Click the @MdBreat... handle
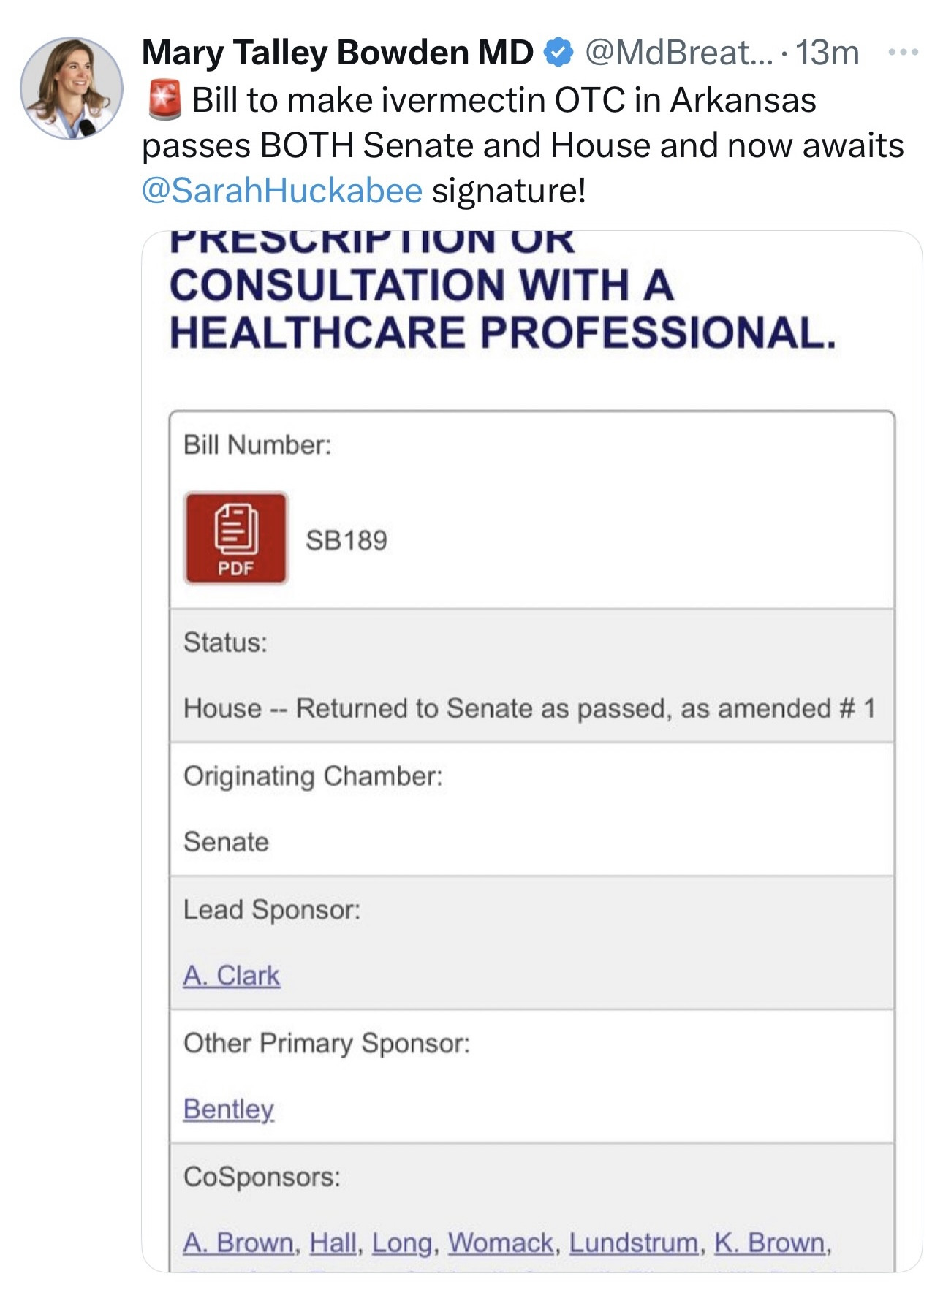The image size is (943, 1301). click(x=678, y=53)
